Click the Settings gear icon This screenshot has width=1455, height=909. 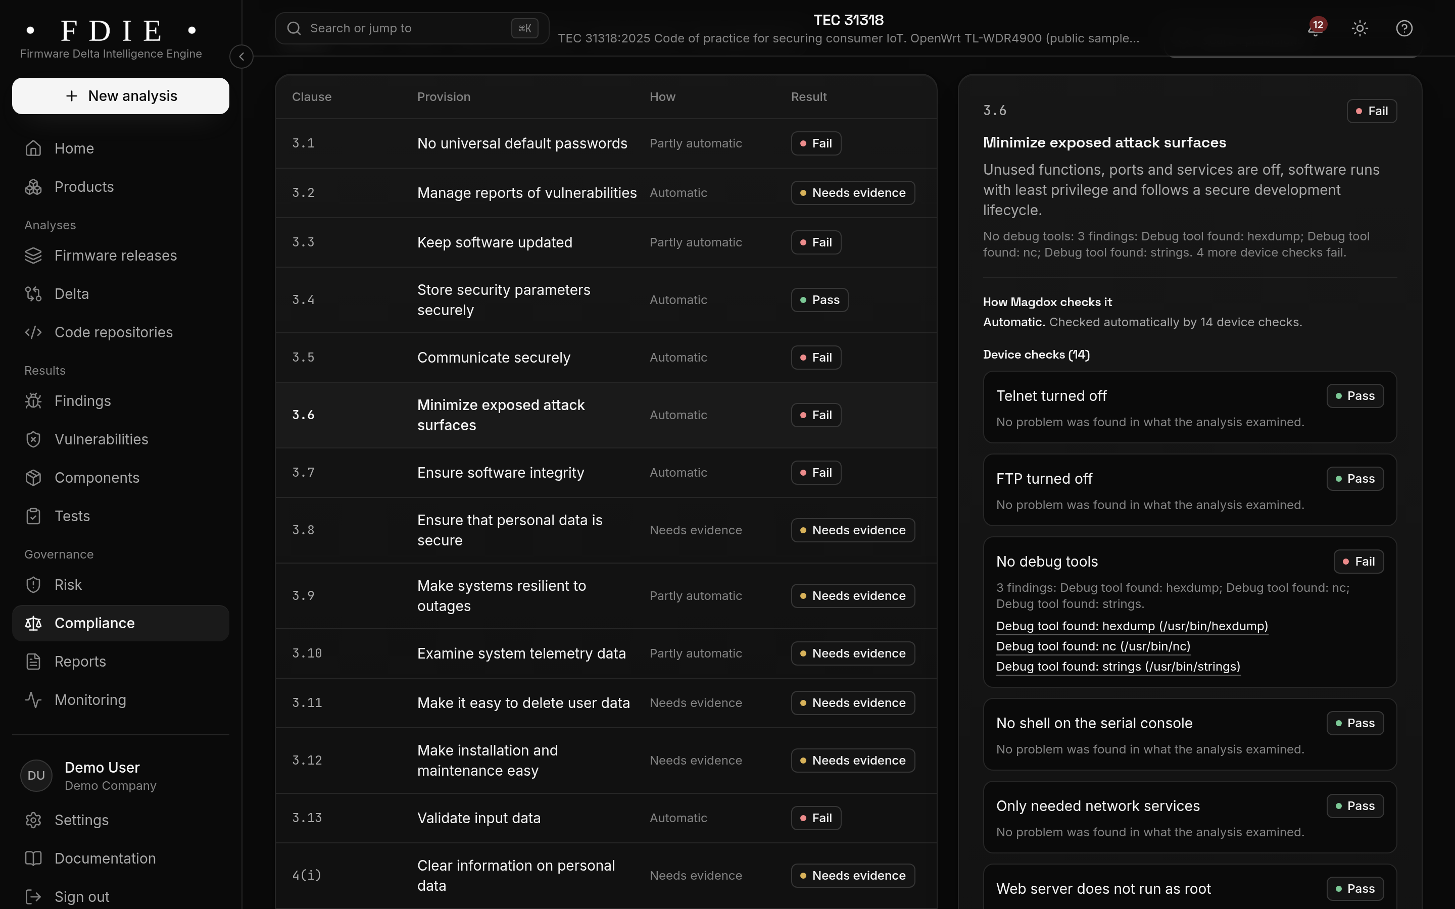34,821
